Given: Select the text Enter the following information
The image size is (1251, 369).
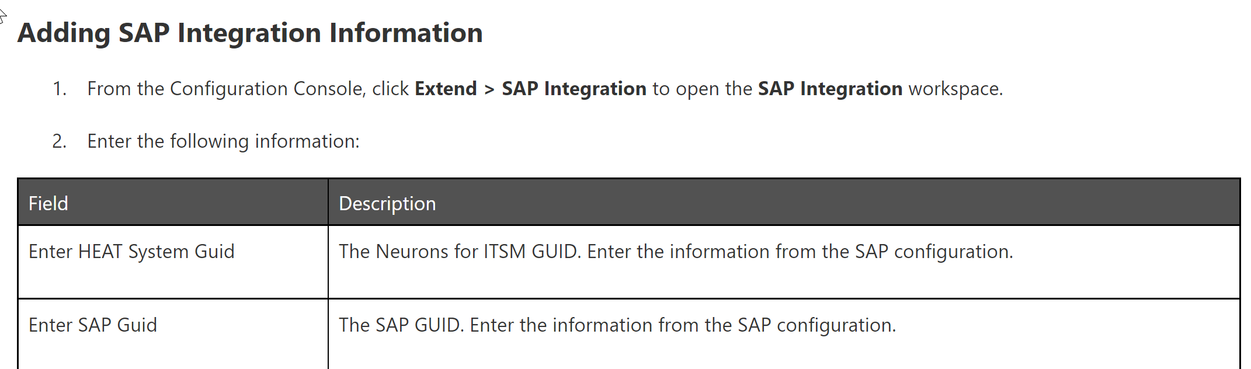Looking at the screenshot, I should (223, 141).
